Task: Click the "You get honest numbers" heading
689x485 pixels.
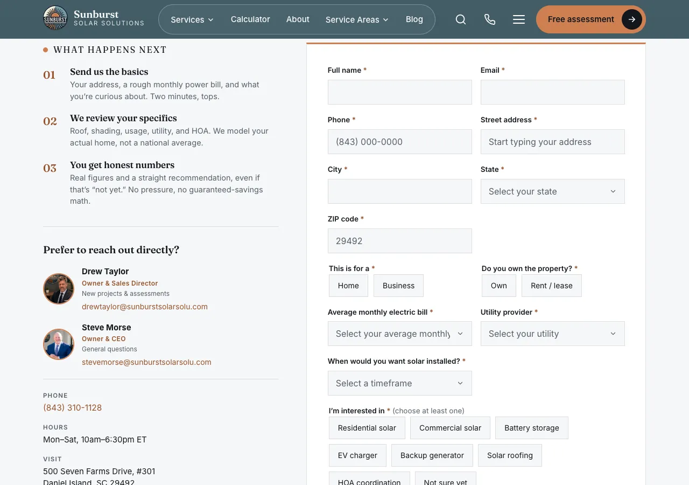Action: click(x=122, y=165)
